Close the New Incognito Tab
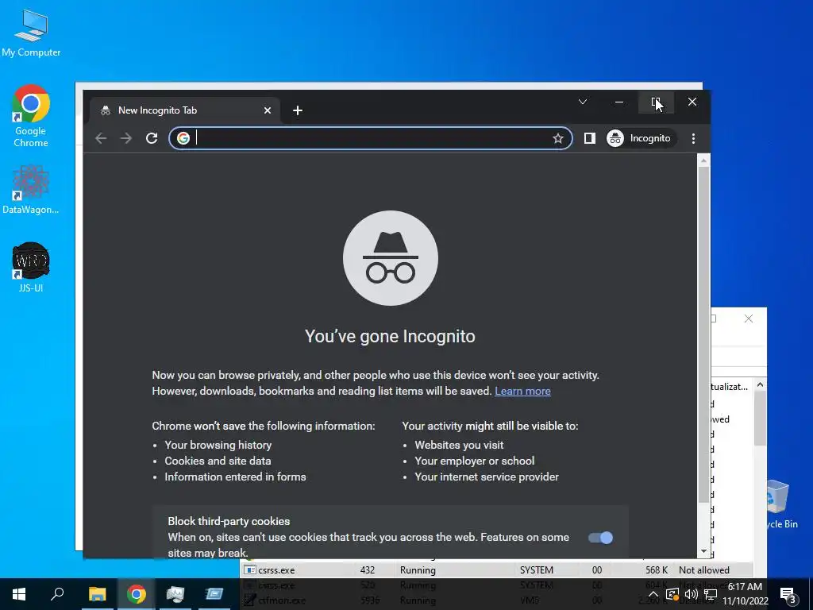The width and height of the screenshot is (813, 610). [x=268, y=110]
